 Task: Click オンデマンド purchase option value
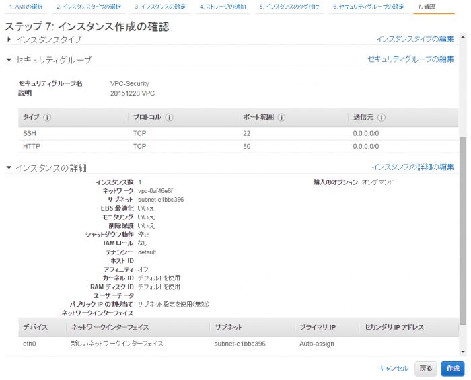coord(377,182)
